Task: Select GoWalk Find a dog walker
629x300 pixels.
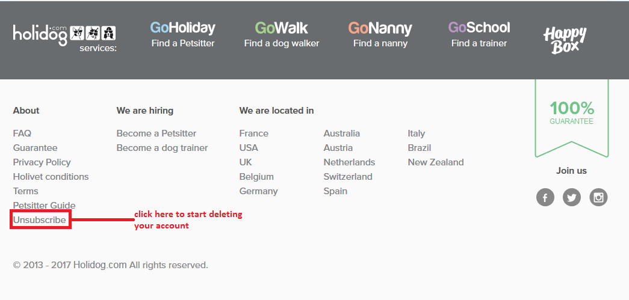Action: (x=281, y=35)
